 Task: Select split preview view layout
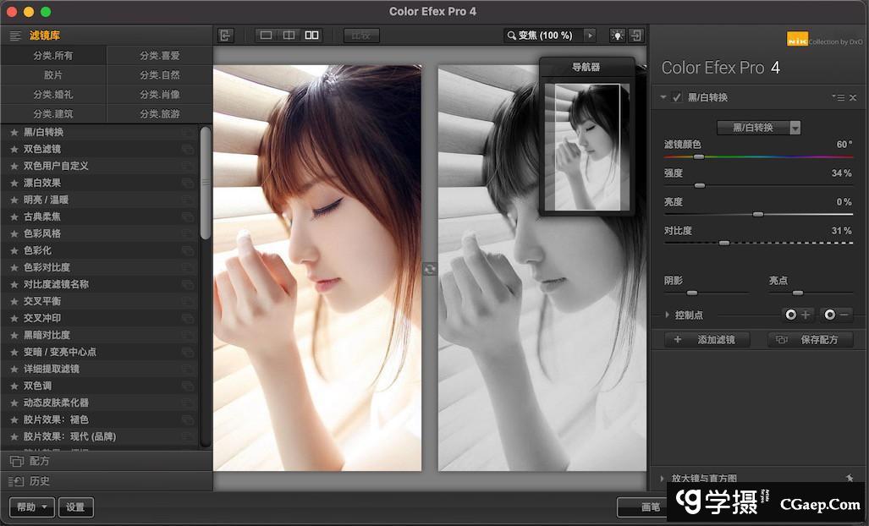(x=289, y=36)
